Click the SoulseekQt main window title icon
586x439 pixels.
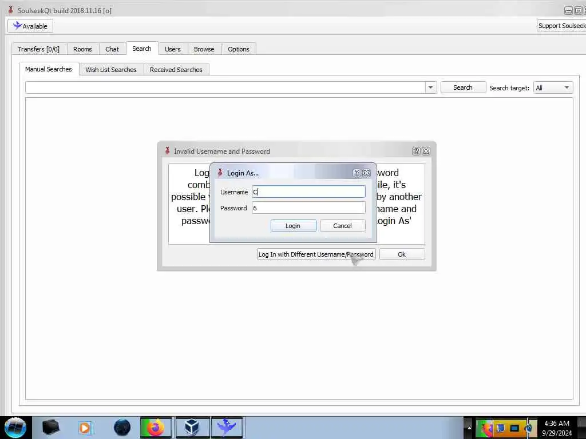10,10
